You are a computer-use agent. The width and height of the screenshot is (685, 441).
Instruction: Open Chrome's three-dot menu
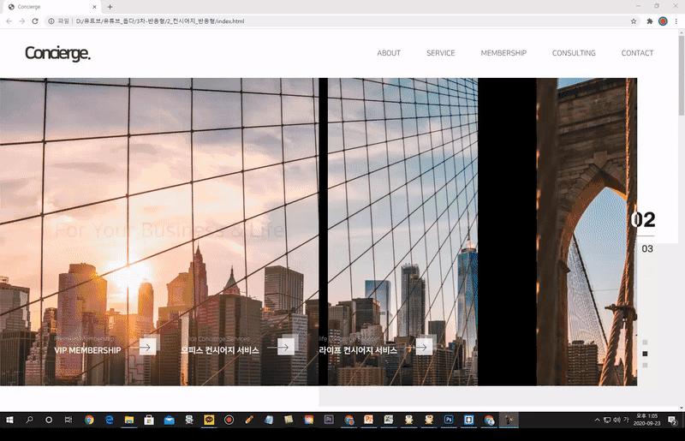[676, 21]
